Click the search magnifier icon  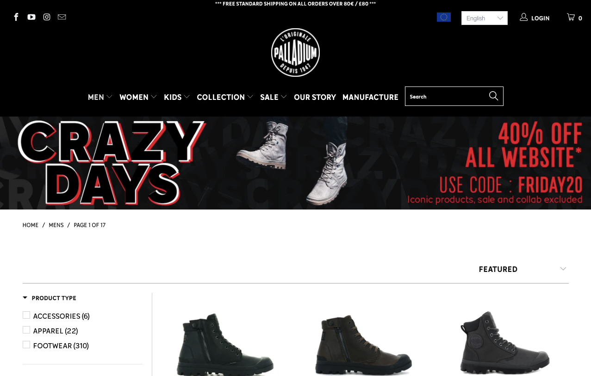tap(494, 96)
